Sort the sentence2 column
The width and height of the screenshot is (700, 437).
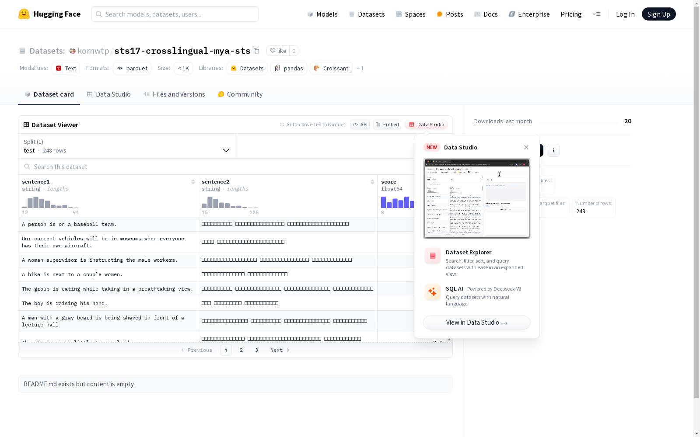pyautogui.click(x=372, y=182)
